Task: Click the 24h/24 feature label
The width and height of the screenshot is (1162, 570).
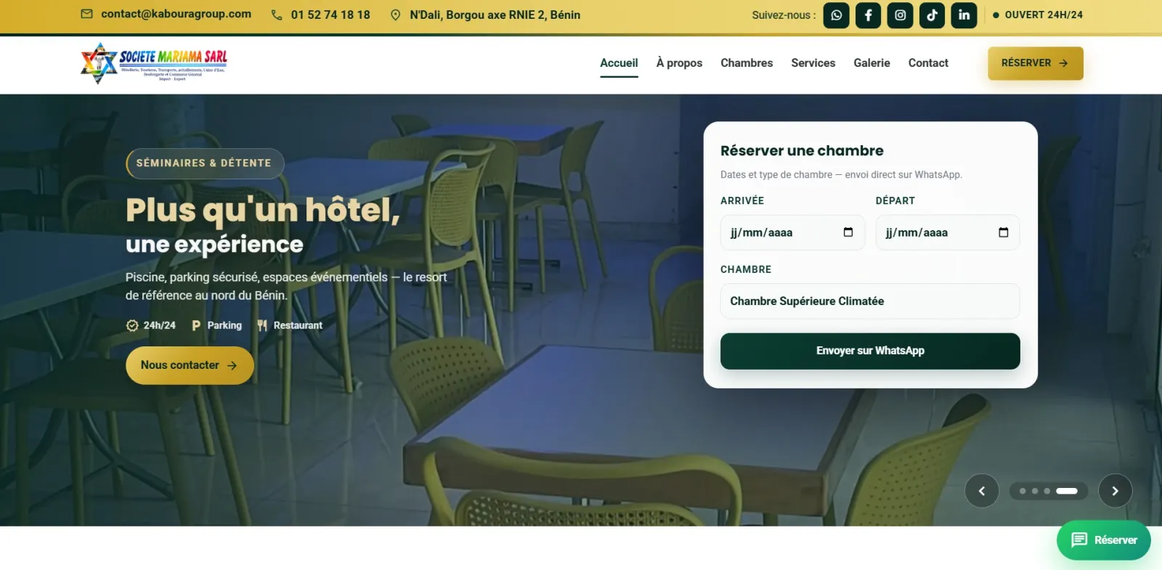Action: 159,325
